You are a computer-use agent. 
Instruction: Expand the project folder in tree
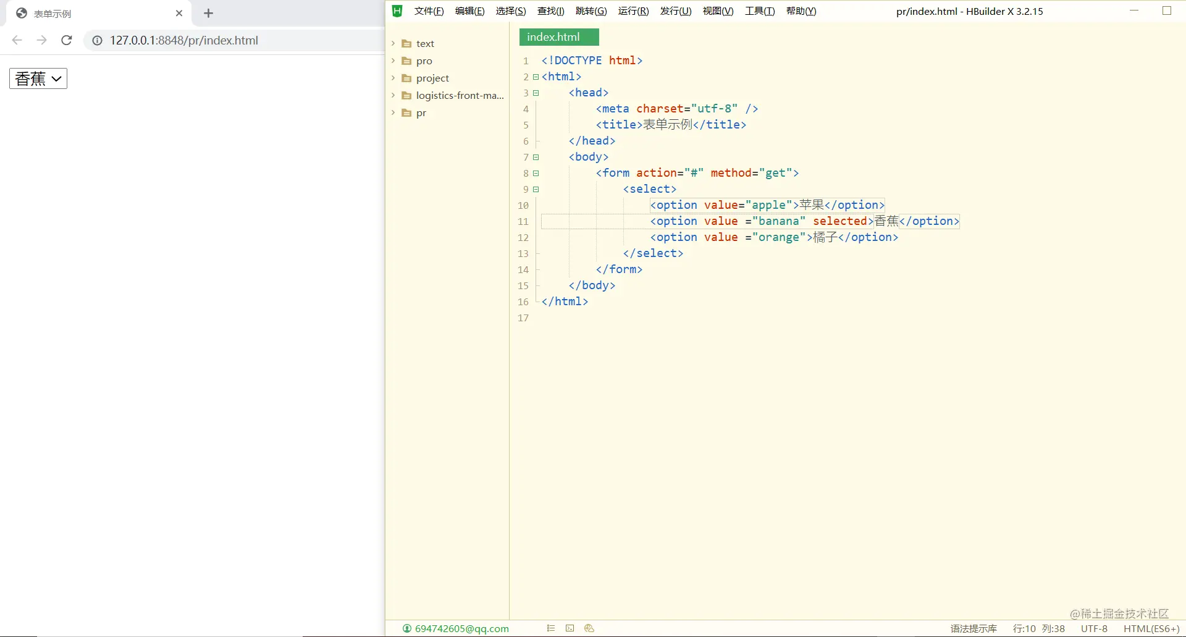393,78
